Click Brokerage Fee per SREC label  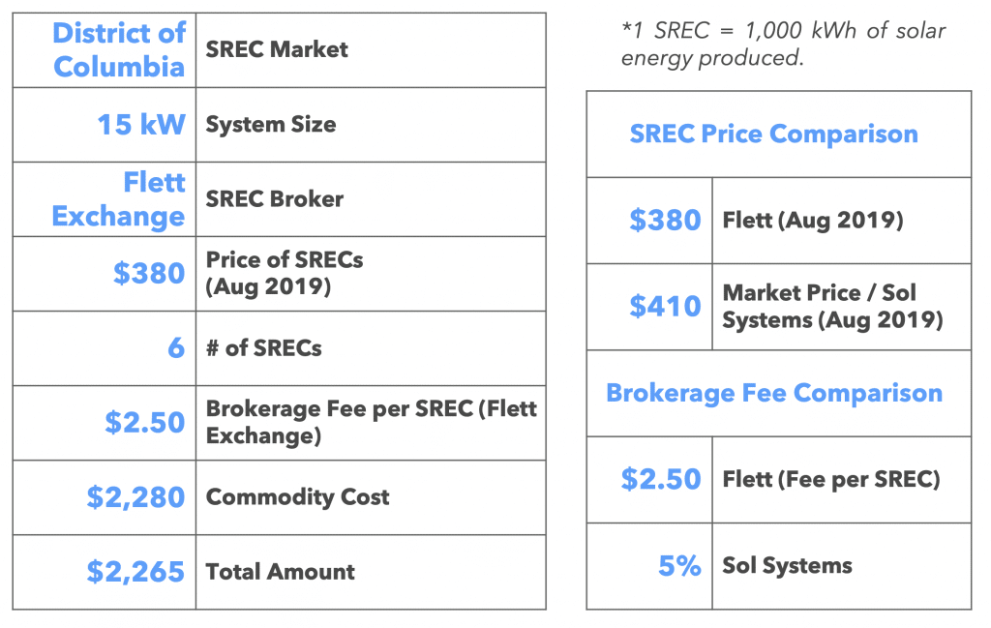371,422
